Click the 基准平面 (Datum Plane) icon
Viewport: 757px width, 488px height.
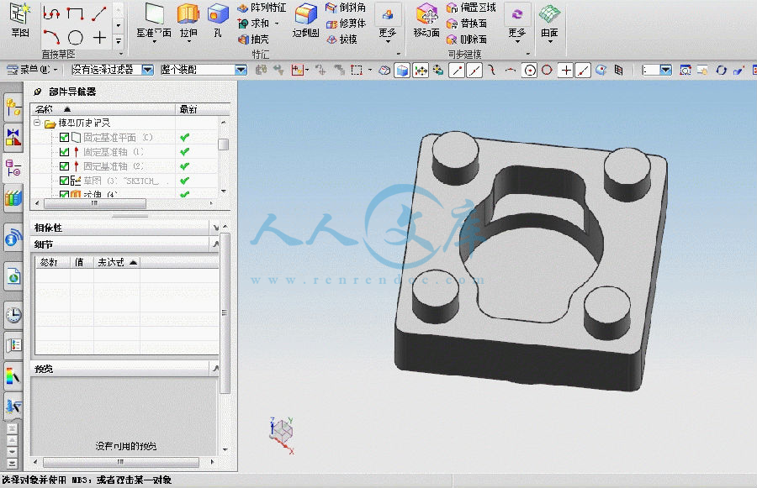154,14
